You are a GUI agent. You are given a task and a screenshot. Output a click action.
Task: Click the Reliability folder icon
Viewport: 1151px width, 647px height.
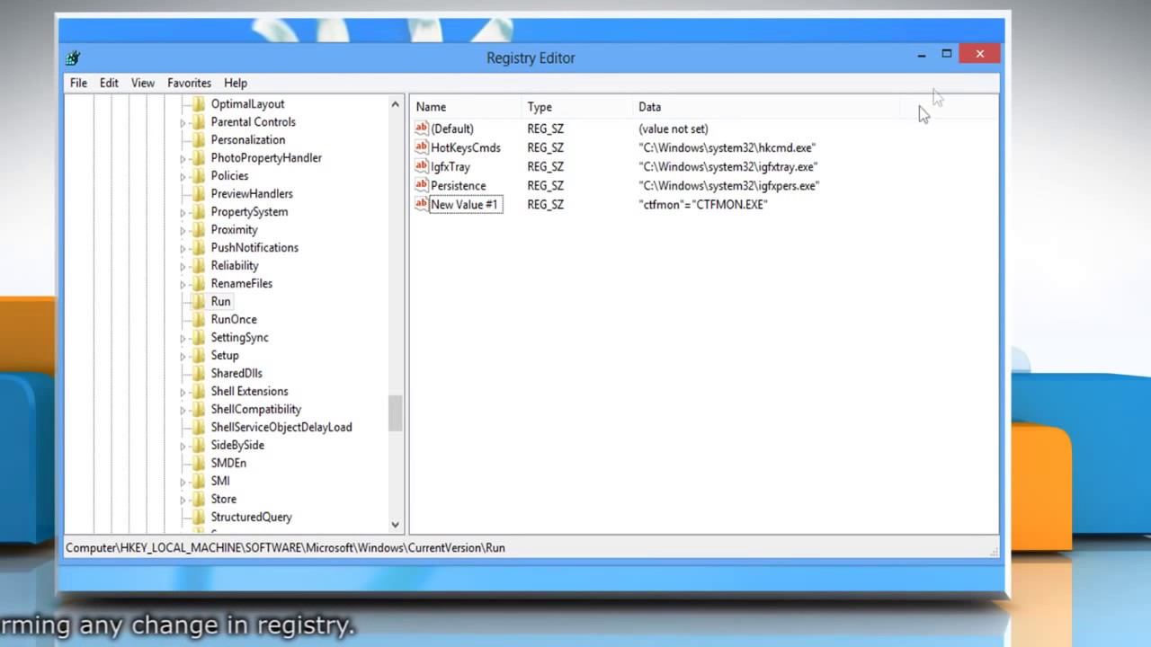199,266
